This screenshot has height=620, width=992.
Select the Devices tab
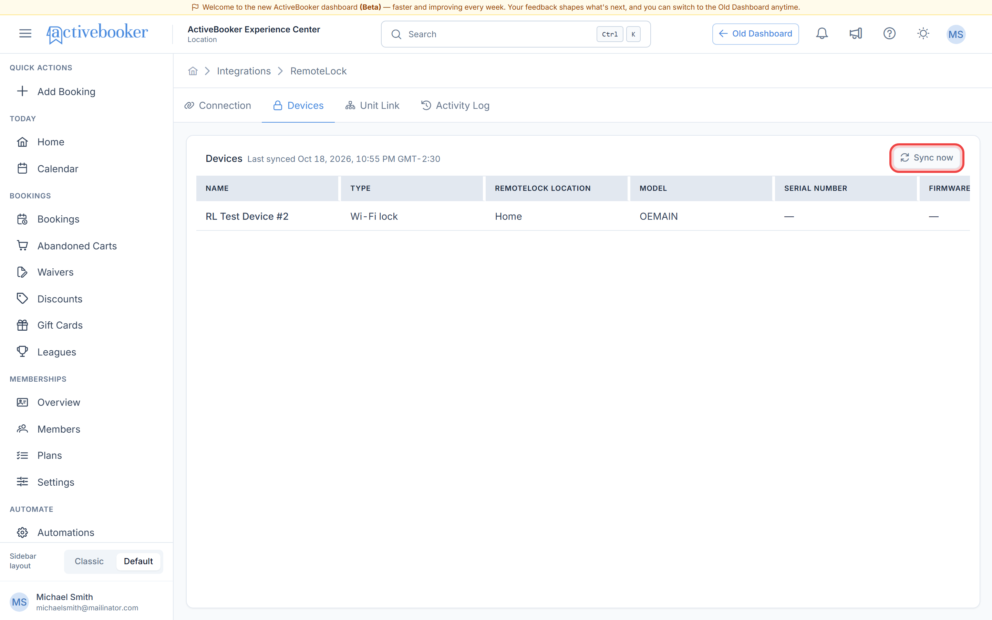point(298,105)
